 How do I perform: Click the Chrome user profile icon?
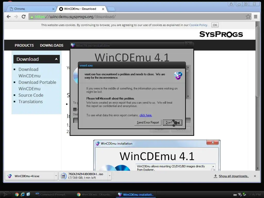231,4
